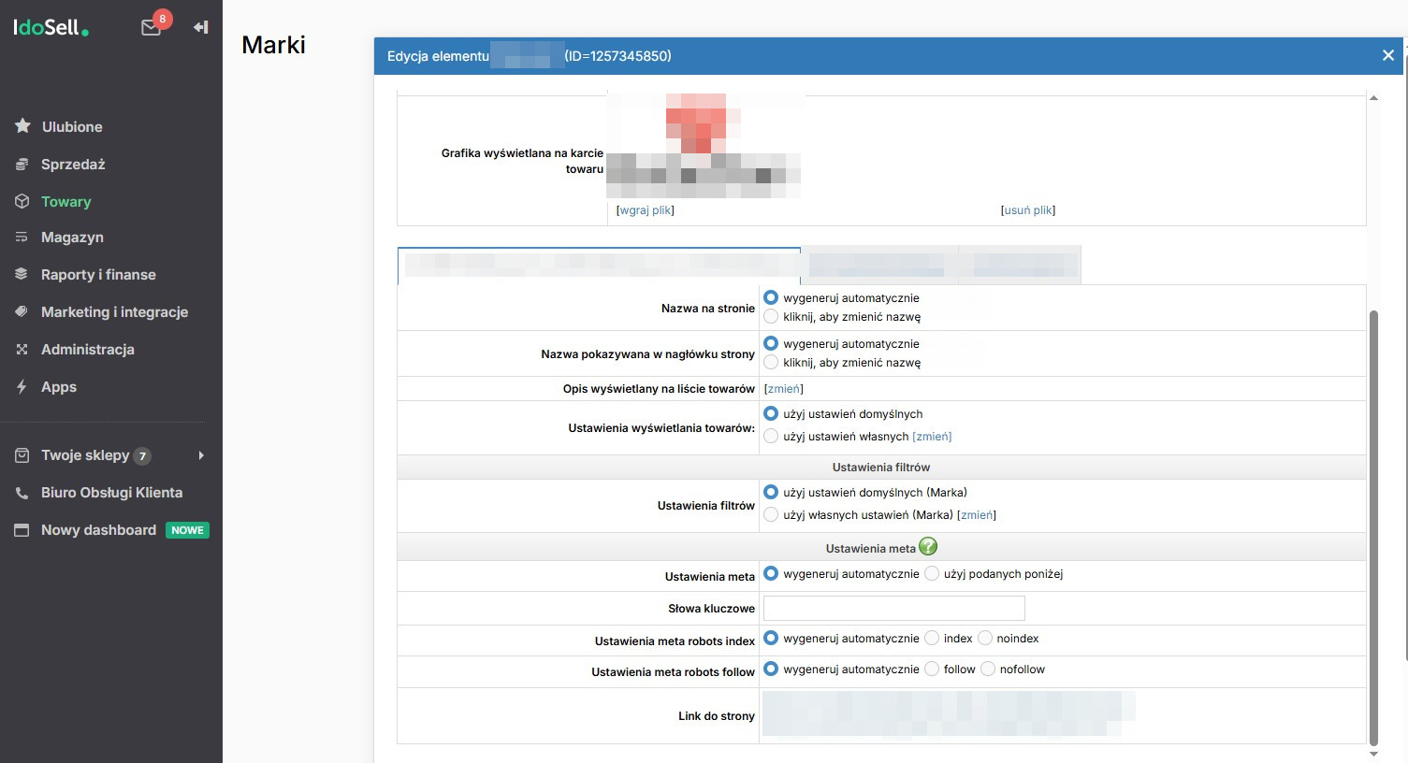Click the Raporty i finanse icon
The width and height of the screenshot is (1408, 763).
click(22, 275)
